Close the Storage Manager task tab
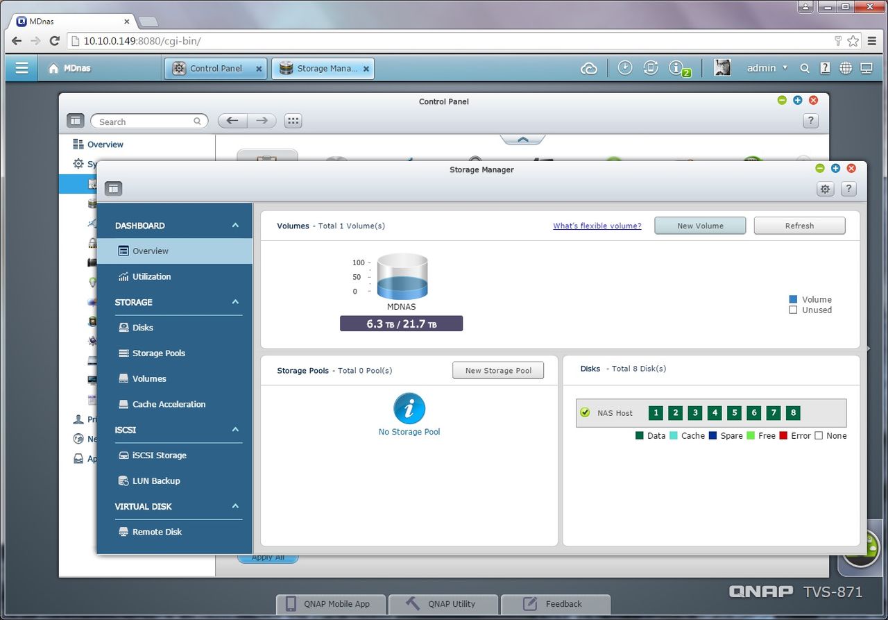The width and height of the screenshot is (888, 620). (366, 69)
